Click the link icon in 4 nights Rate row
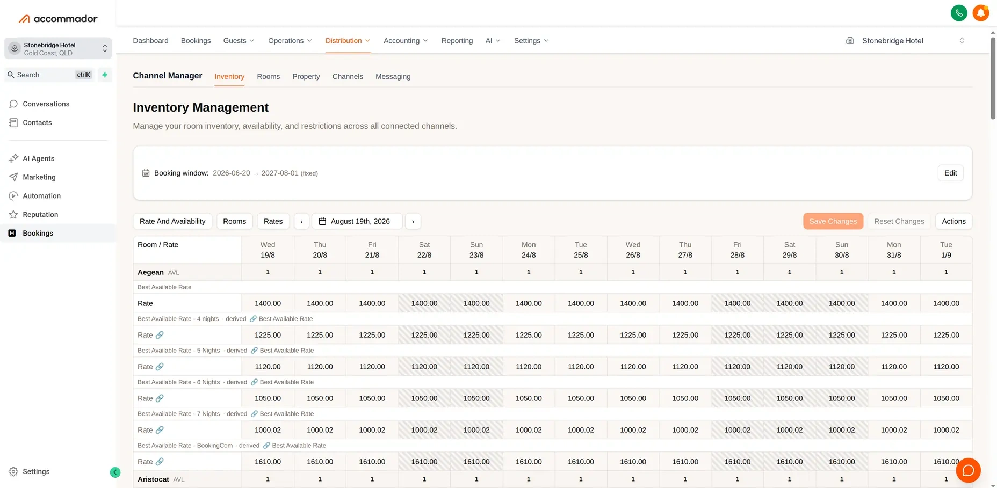The image size is (997, 488). pyautogui.click(x=160, y=335)
